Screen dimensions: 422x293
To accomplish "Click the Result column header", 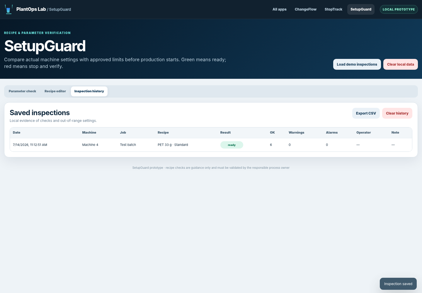I will 225,133.
